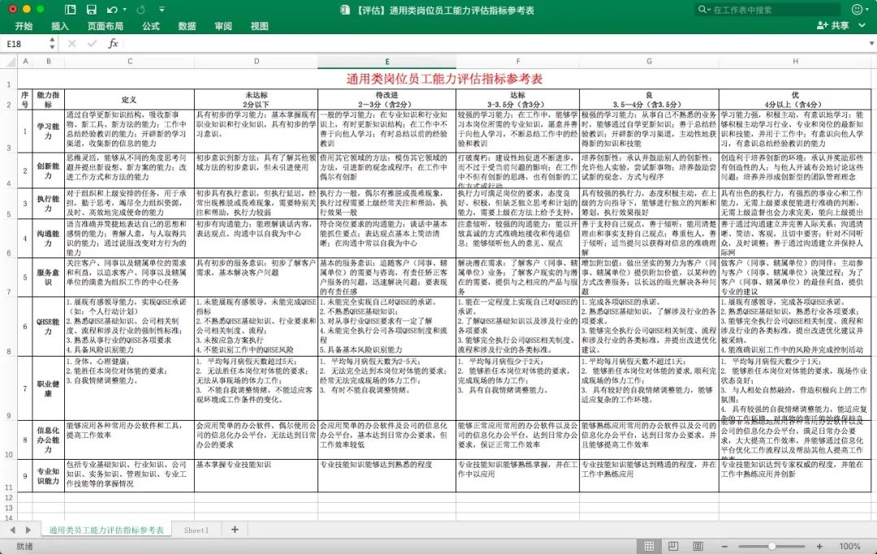
Task: Click the fx insert function icon
Action: [113, 44]
